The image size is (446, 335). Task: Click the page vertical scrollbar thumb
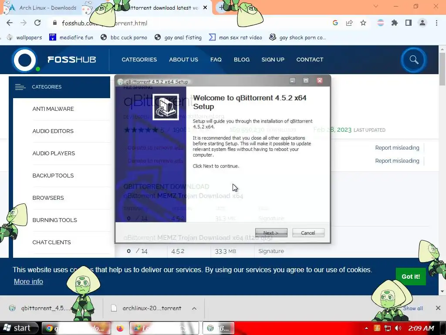[x=442, y=68]
